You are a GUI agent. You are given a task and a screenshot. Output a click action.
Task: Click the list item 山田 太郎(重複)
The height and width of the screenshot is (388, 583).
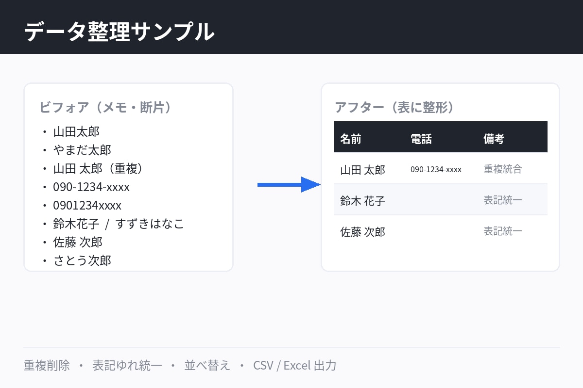point(98,168)
